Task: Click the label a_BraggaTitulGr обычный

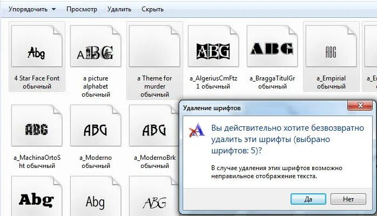Action: [x=272, y=82]
